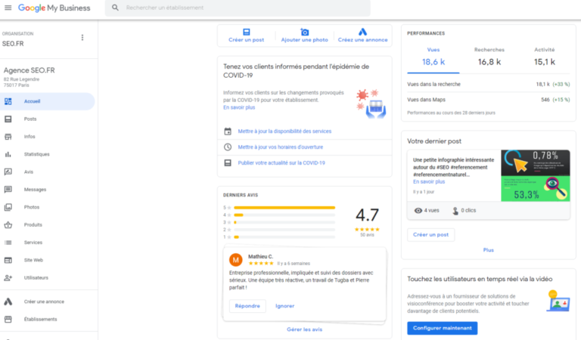Click the Services list icon
The width and height of the screenshot is (581, 340).
tap(8, 243)
